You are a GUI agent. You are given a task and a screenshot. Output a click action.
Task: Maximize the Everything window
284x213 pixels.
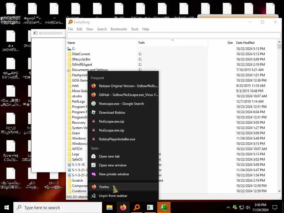263,22
